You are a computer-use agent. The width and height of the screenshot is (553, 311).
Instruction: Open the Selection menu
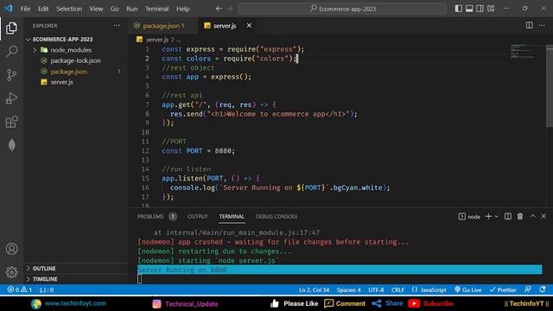[x=69, y=9]
